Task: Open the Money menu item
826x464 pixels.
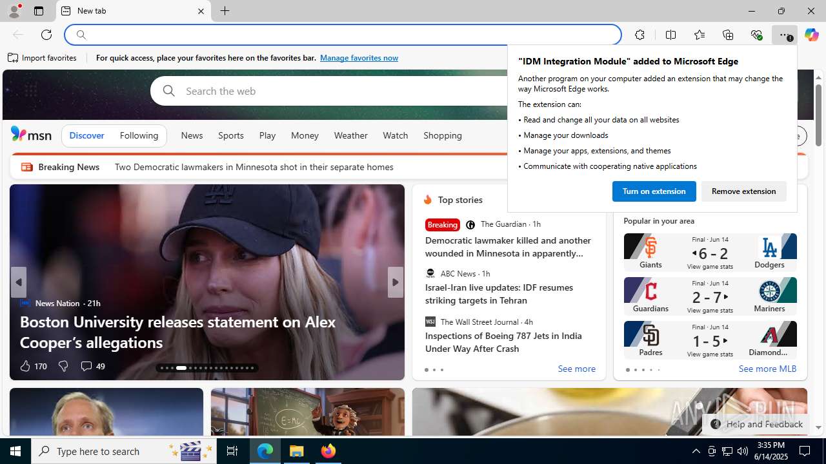Action: (x=305, y=135)
